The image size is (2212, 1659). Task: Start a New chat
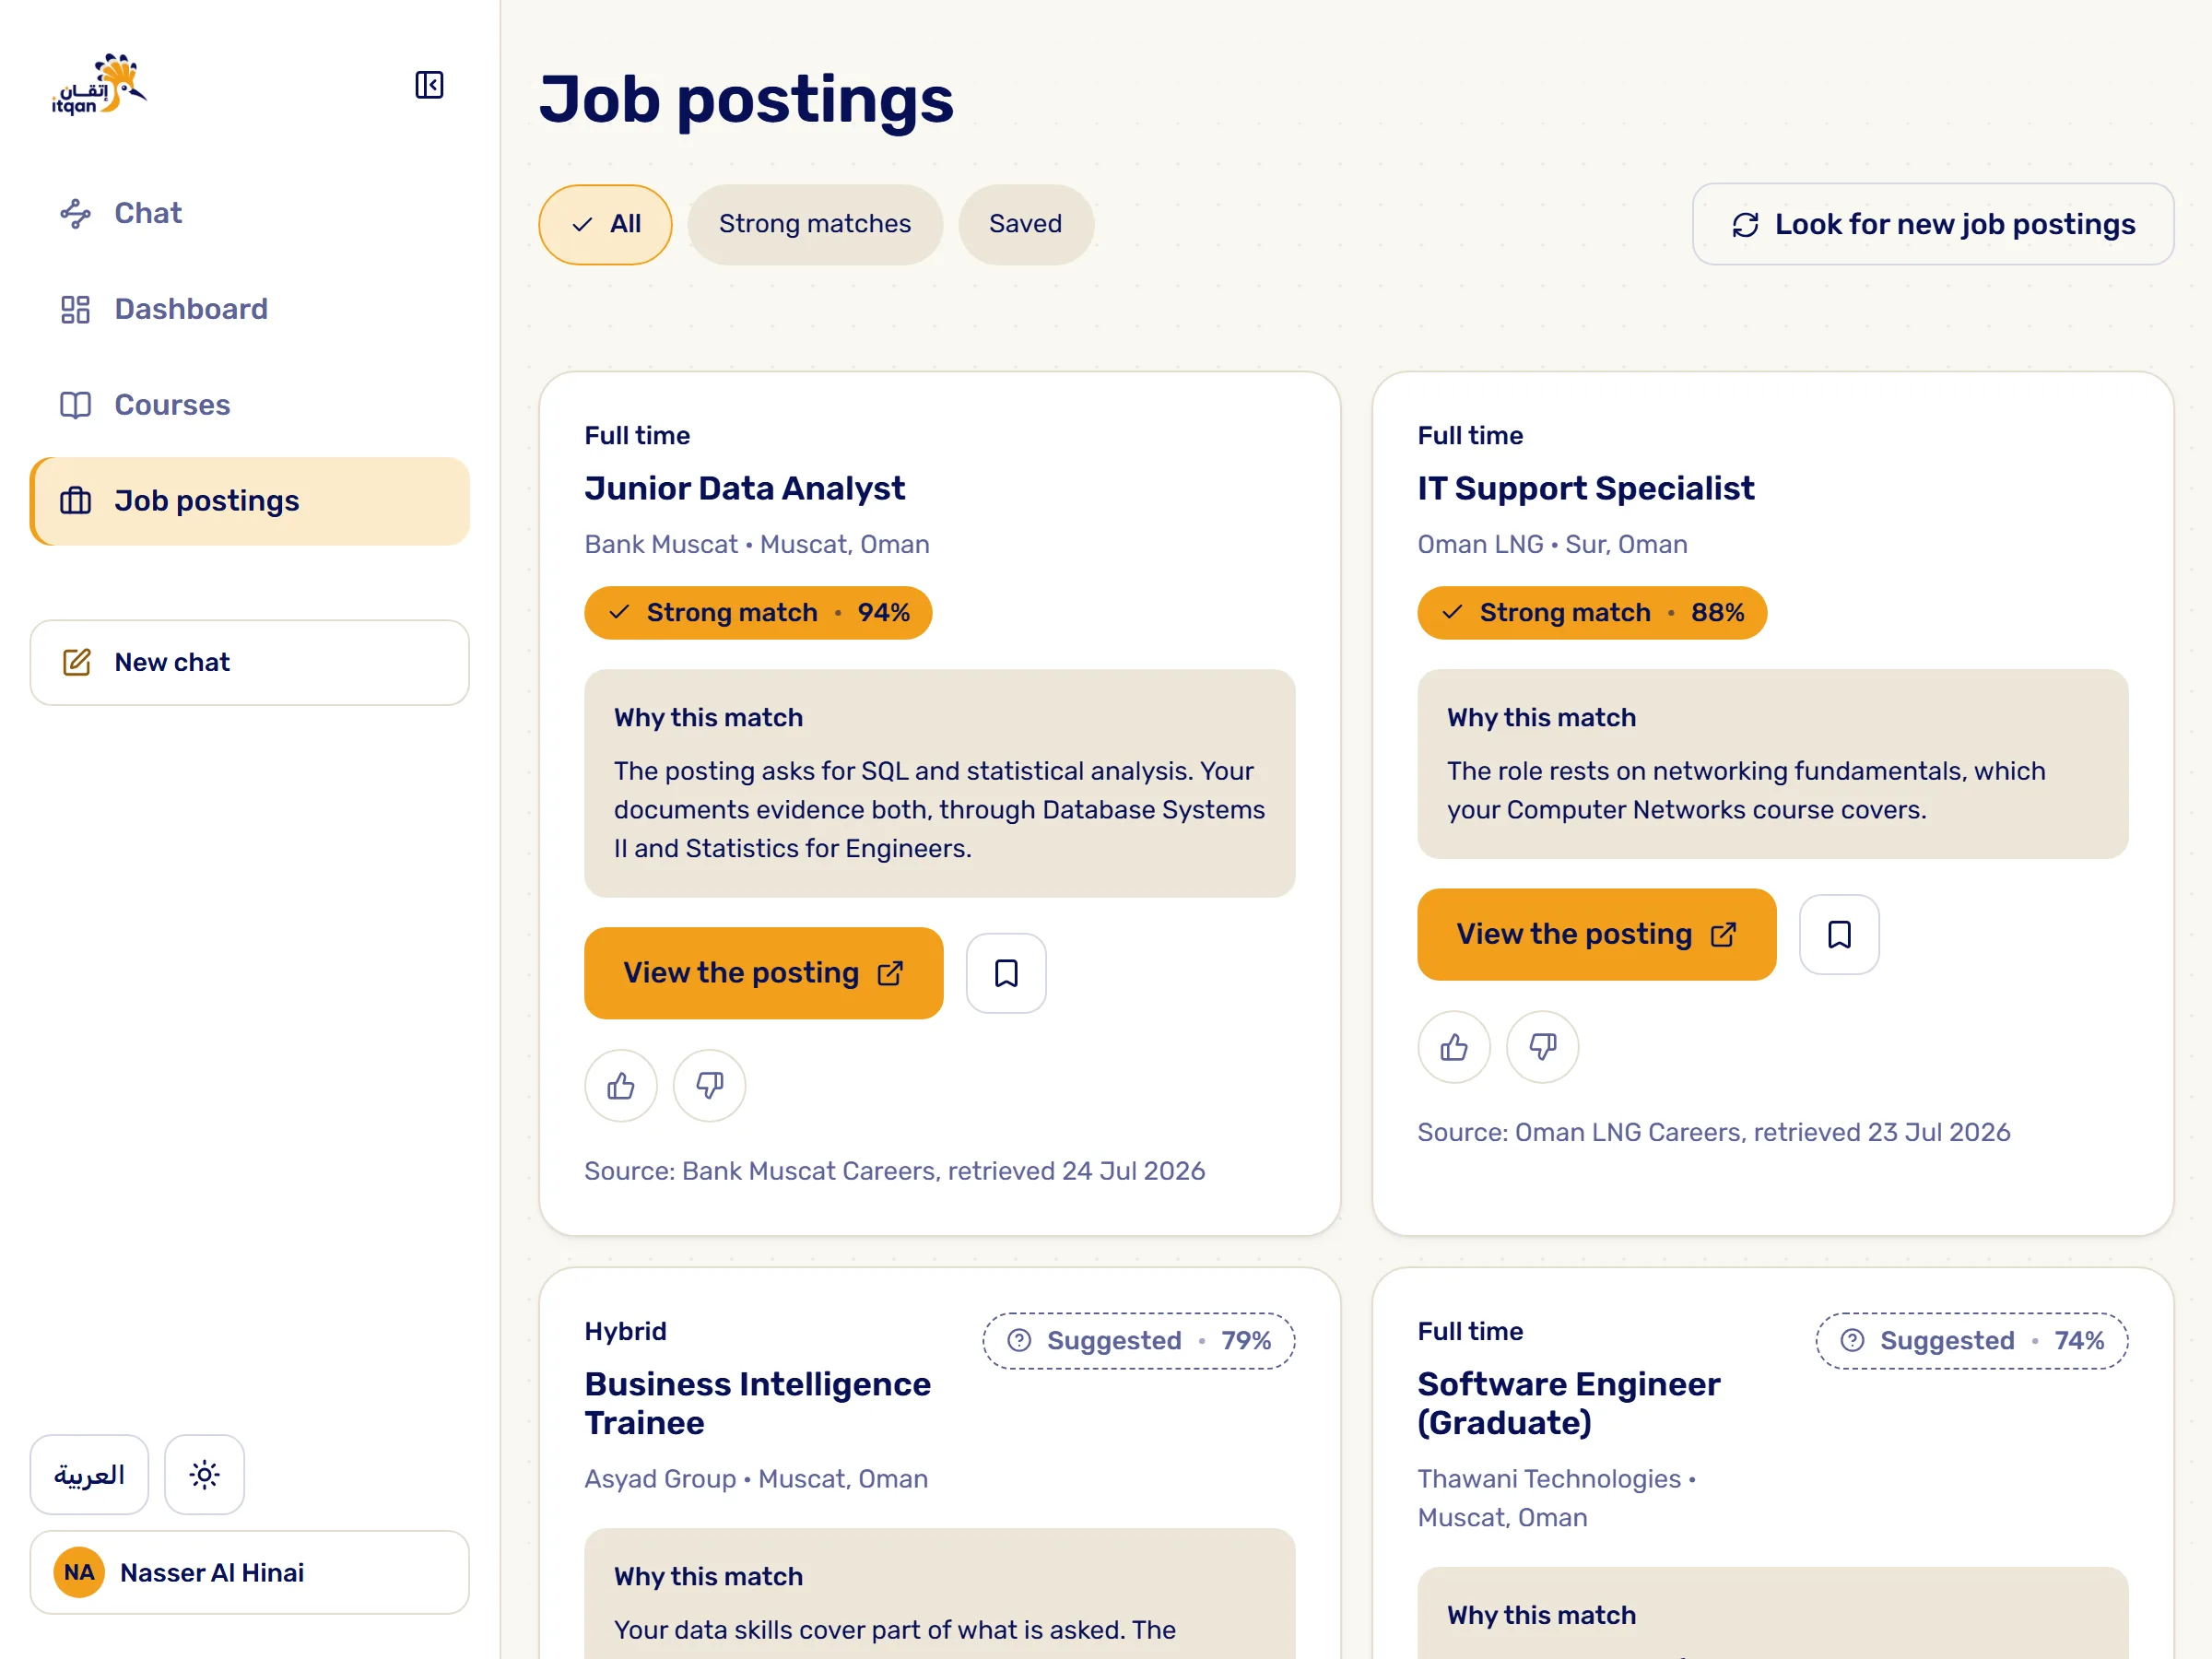coord(249,662)
